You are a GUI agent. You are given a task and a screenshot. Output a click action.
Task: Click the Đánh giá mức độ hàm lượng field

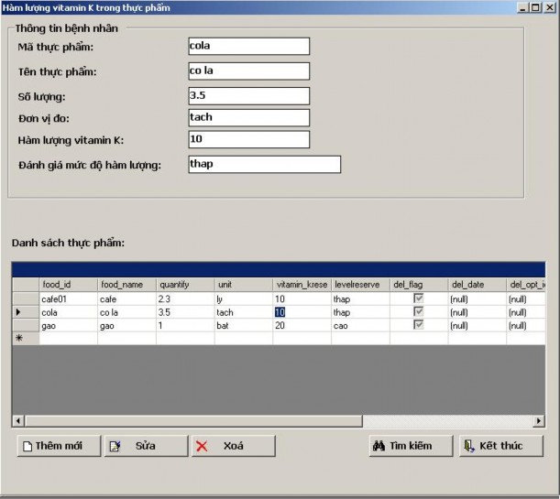(264, 164)
